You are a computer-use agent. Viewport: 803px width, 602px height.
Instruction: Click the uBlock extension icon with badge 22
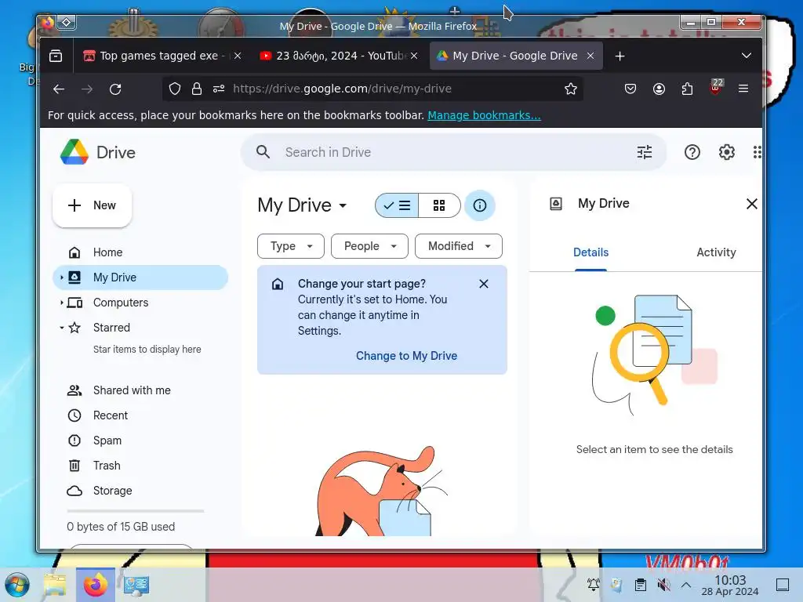pyautogui.click(x=716, y=88)
